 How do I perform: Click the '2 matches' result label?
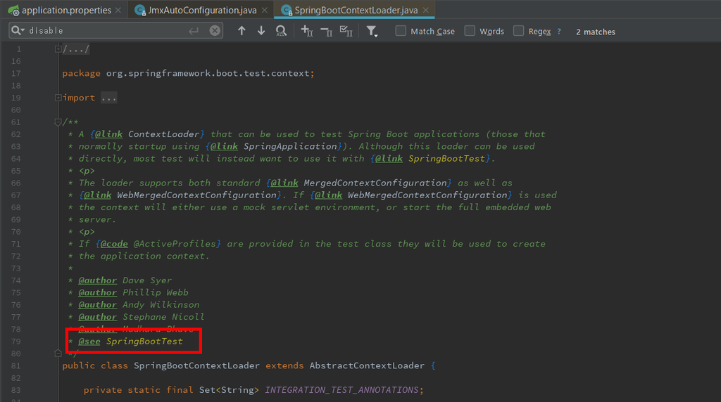coord(596,32)
